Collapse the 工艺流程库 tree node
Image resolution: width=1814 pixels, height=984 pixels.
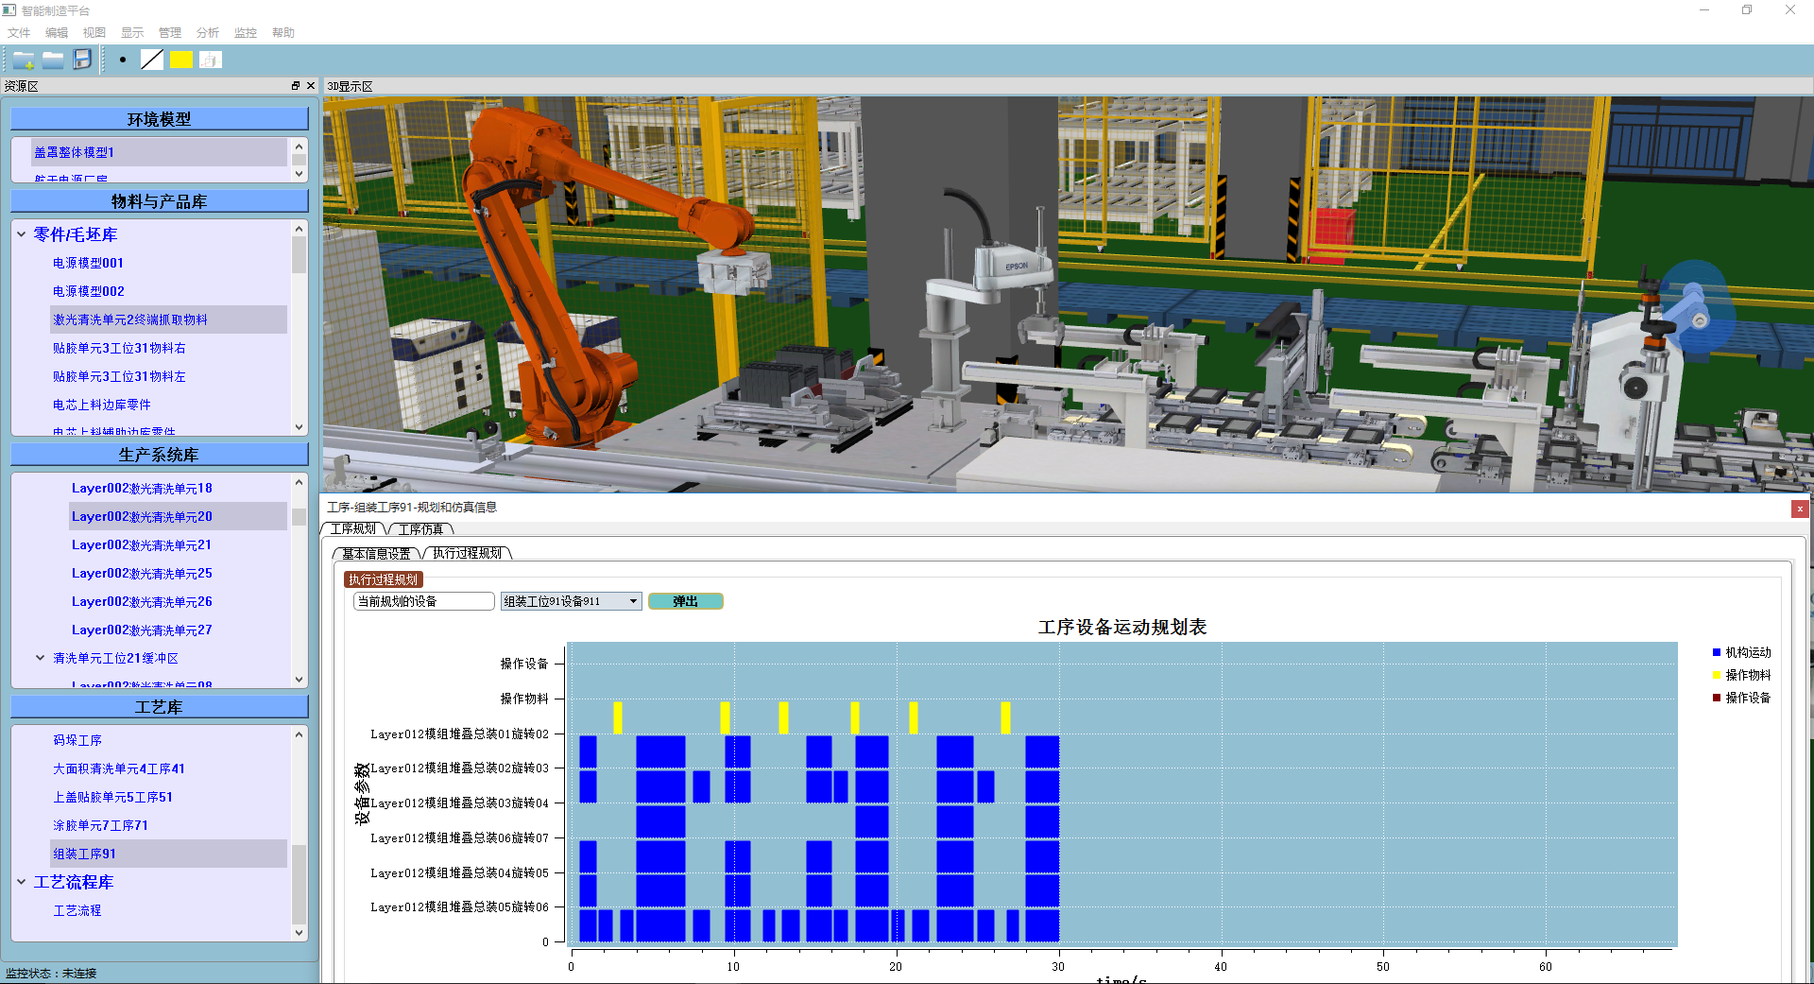[x=22, y=882]
